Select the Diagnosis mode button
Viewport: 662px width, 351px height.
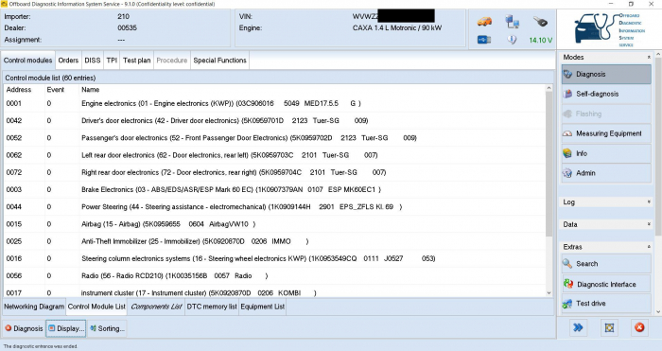606,75
